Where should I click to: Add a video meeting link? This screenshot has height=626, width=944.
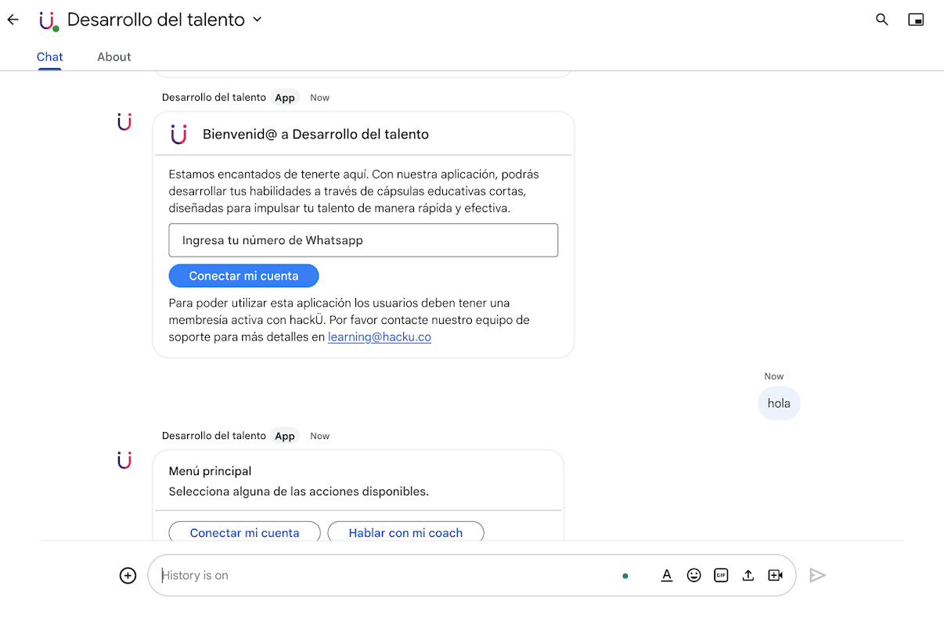pos(776,575)
